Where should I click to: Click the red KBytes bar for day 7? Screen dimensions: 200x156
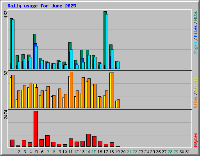47,141
